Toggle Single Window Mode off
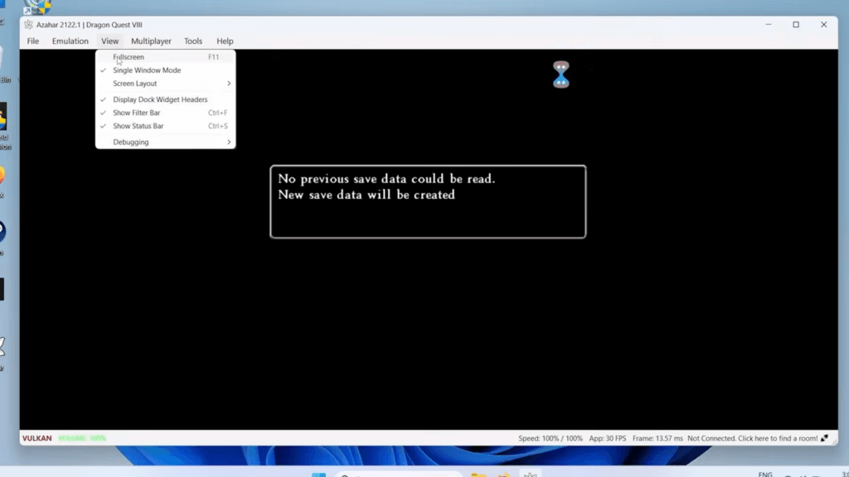The image size is (849, 477). [165, 70]
